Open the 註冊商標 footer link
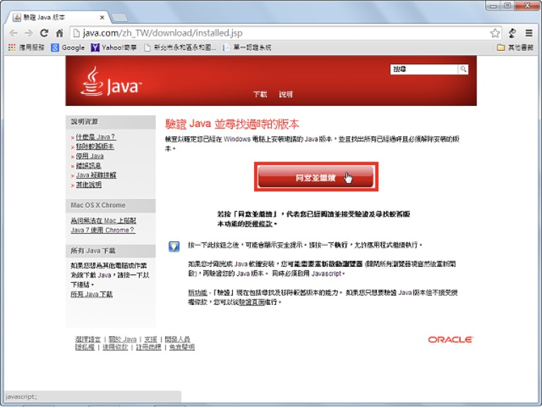542x408 pixels. tap(149, 347)
